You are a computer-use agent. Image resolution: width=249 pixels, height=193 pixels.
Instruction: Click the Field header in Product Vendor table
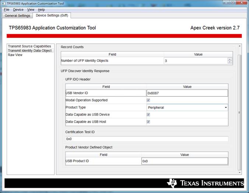pyautogui.click(x=104, y=155)
